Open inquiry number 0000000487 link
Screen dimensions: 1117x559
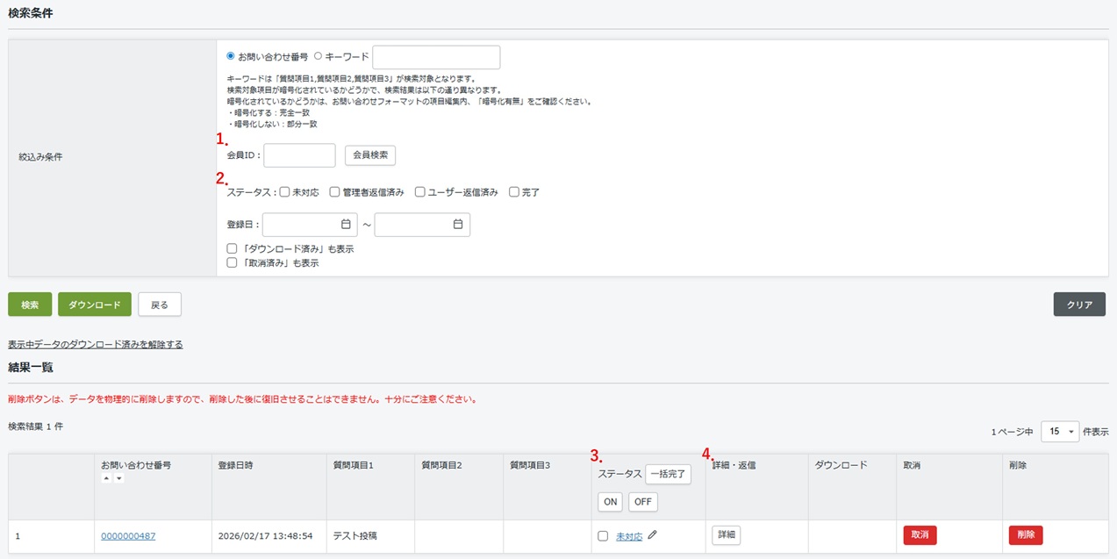click(128, 536)
